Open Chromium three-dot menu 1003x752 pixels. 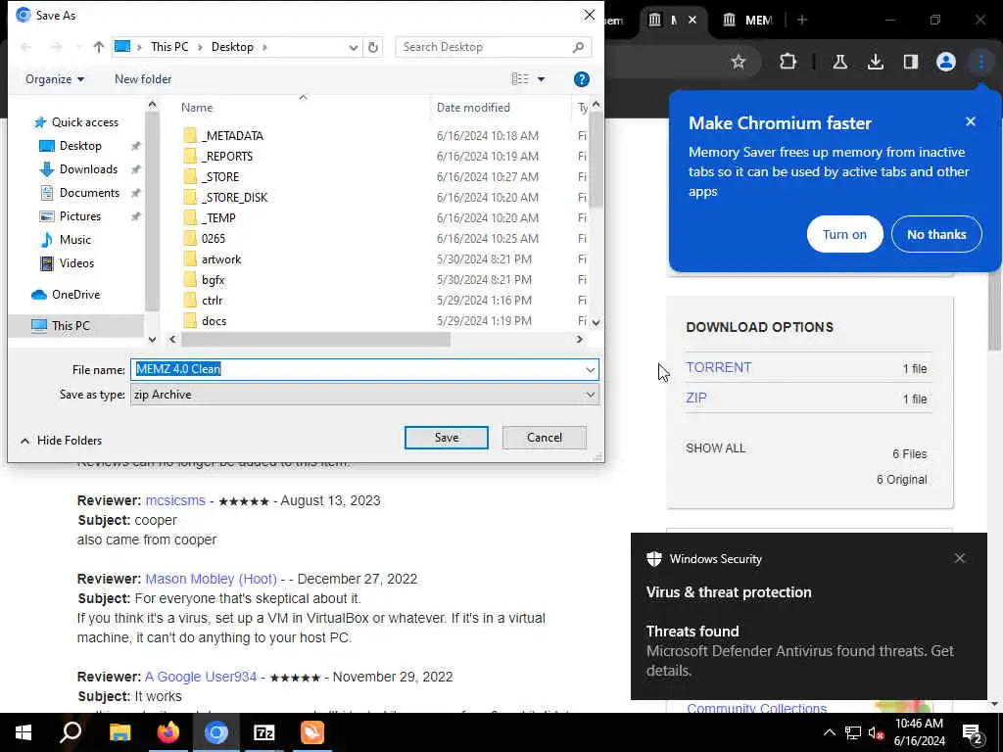coord(981,62)
